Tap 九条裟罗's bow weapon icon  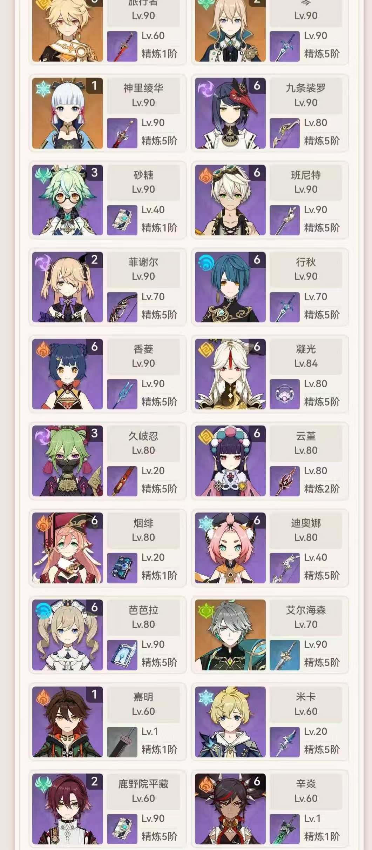(x=284, y=133)
